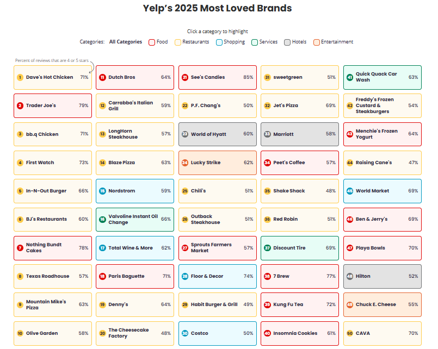Click the Nothing Bundt Cakes card
This screenshot has width=438, height=349.
coord(52,248)
